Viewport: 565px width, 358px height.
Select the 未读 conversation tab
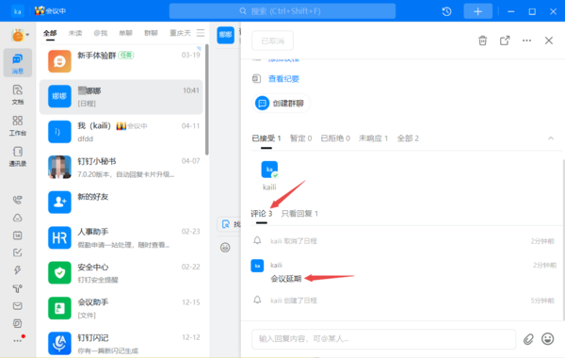75,33
